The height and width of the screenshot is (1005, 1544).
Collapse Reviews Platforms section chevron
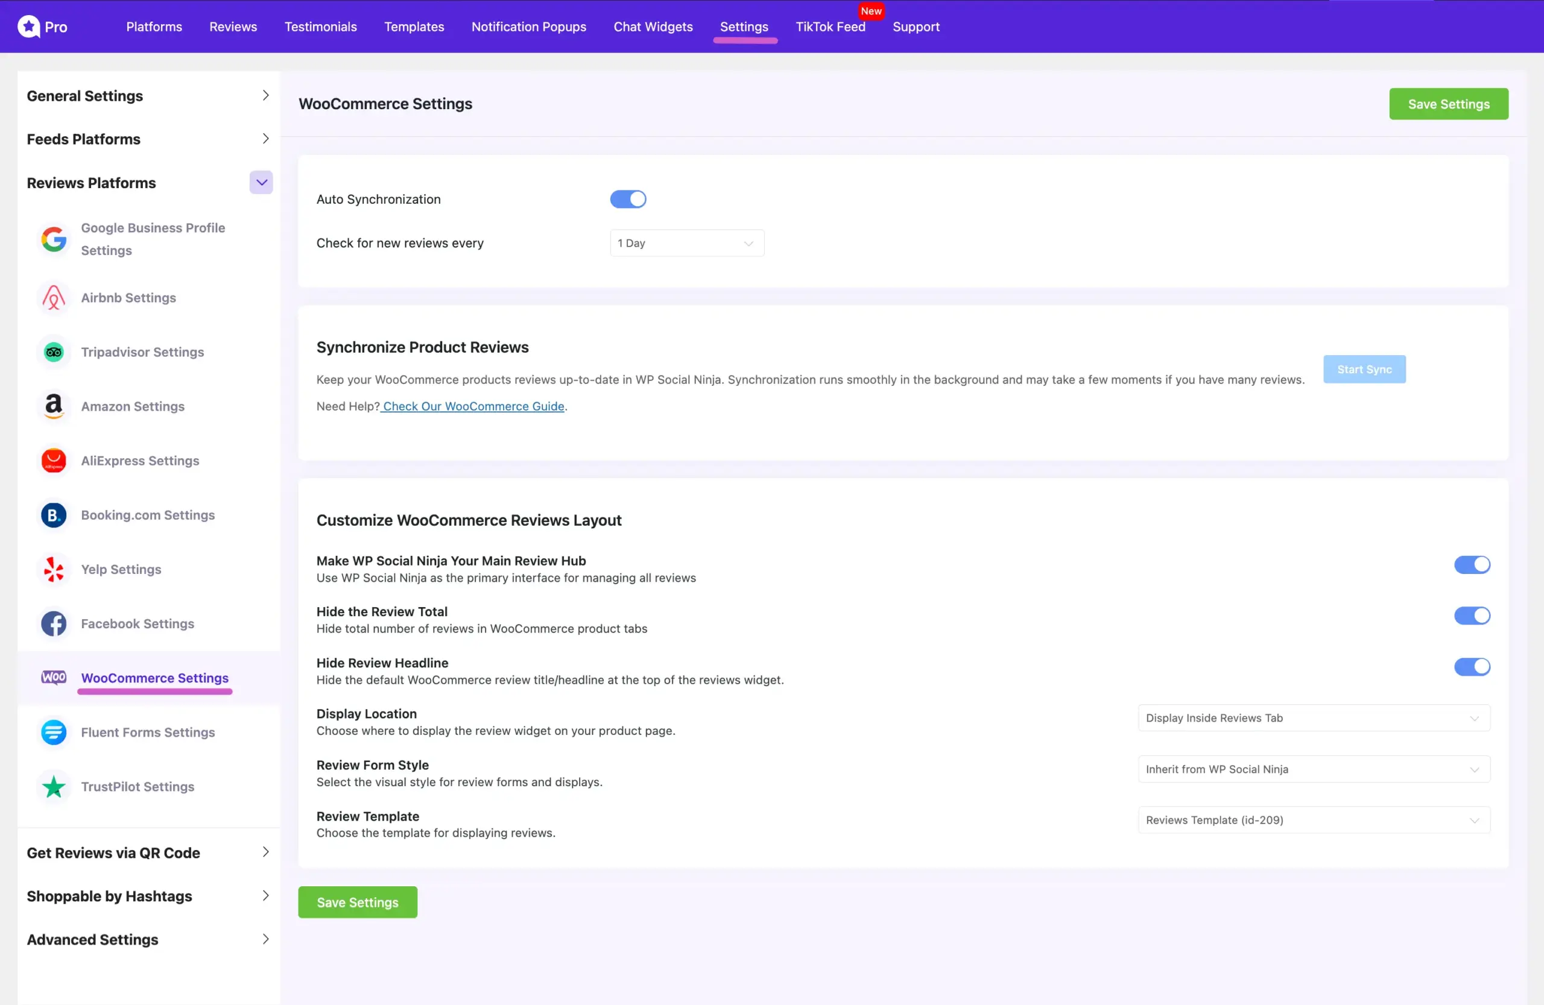pos(261,183)
